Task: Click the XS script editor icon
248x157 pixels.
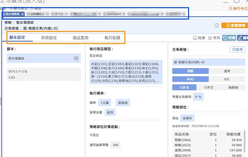Action: pos(76,58)
